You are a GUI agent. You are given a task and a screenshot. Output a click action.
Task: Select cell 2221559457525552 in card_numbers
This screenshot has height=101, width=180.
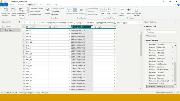82,30
